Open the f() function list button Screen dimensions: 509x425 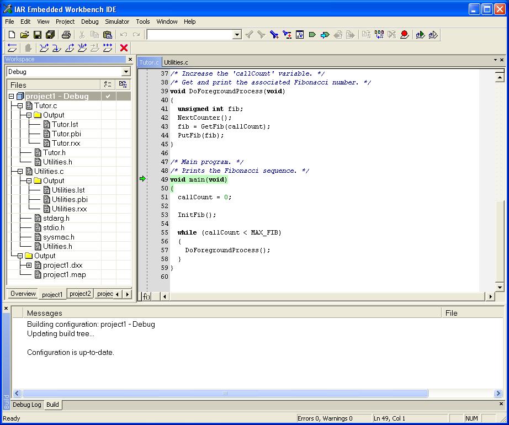click(x=146, y=296)
